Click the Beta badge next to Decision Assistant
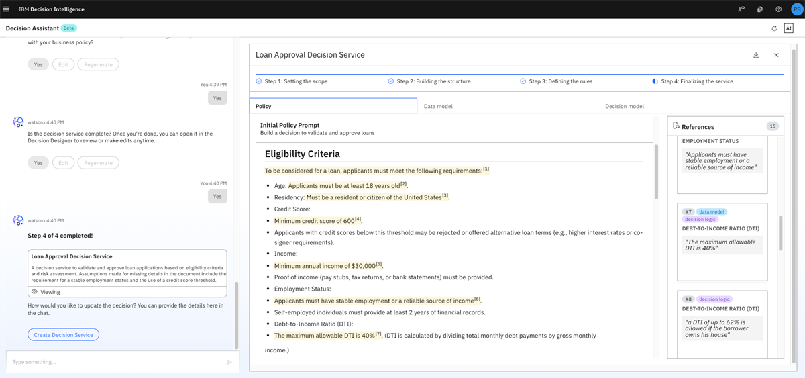Viewport: 805px width, 378px height. coord(68,28)
